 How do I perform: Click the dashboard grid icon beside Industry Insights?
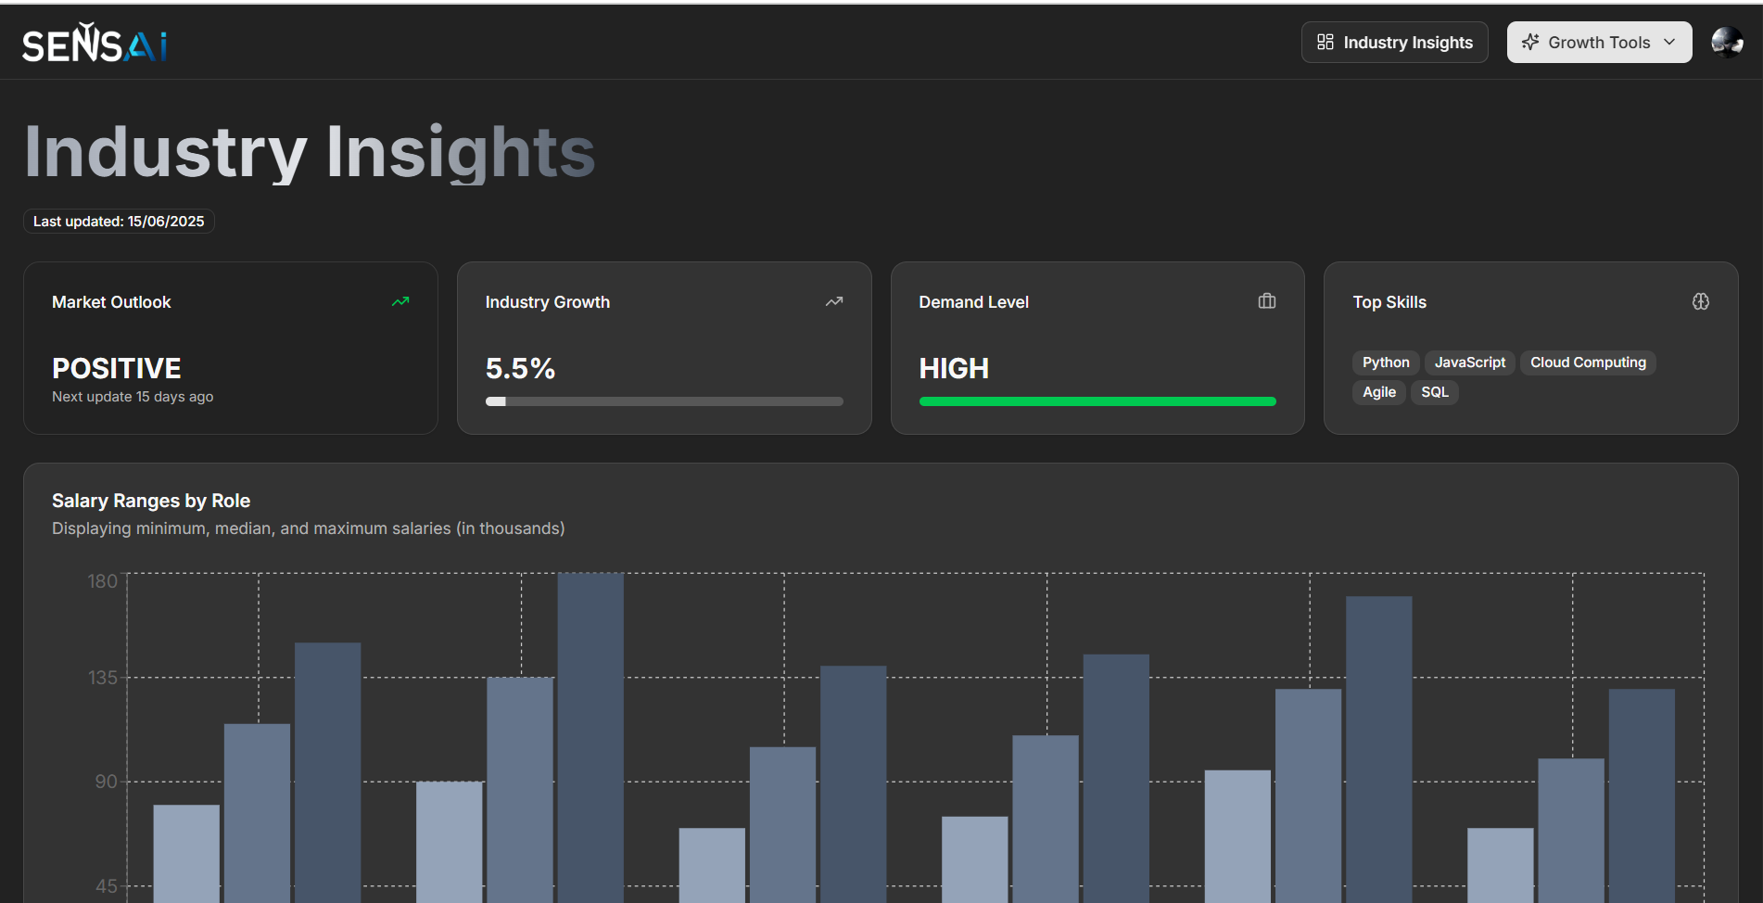[x=1325, y=42]
